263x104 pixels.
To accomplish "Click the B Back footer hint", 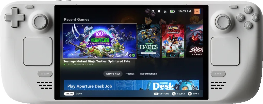I will [194, 94].
